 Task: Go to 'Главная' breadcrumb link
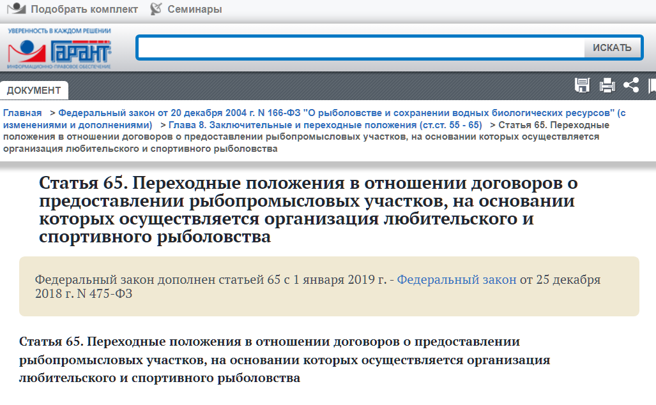pyautogui.click(x=22, y=113)
